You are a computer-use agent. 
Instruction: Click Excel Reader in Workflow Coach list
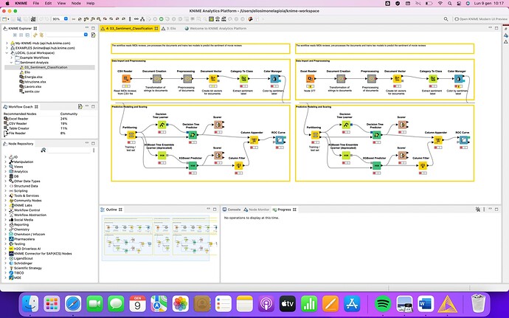pos(18,119)
